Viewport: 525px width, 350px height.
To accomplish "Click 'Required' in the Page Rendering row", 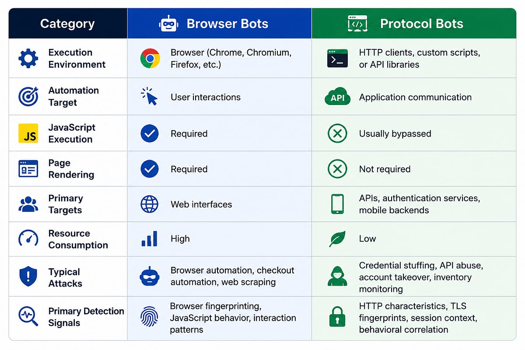I will [x=189, y=169].
